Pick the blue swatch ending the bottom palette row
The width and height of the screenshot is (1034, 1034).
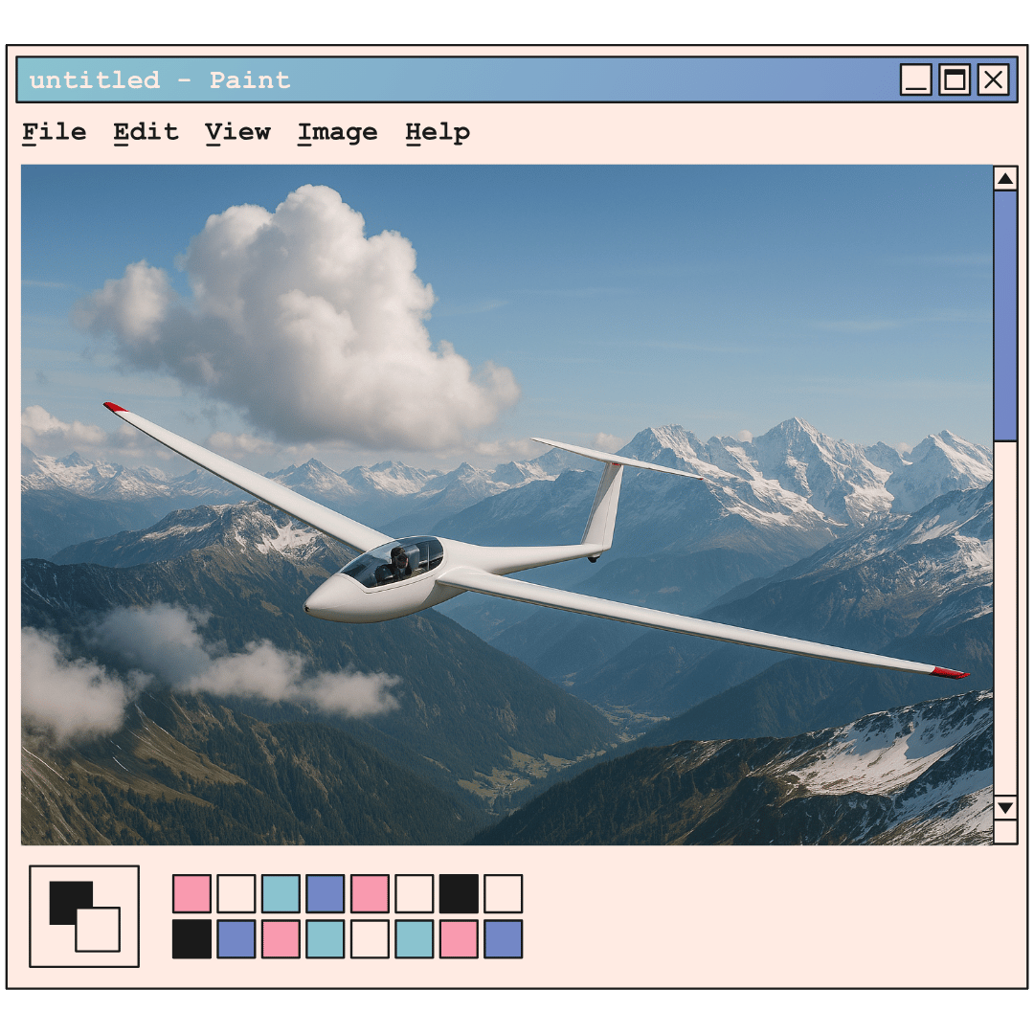pyautogui.click(x=504, y=939)
